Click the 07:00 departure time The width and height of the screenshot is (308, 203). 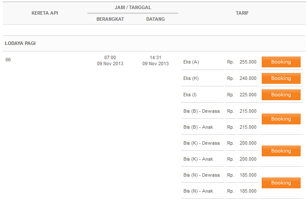(x=110, y=57)
